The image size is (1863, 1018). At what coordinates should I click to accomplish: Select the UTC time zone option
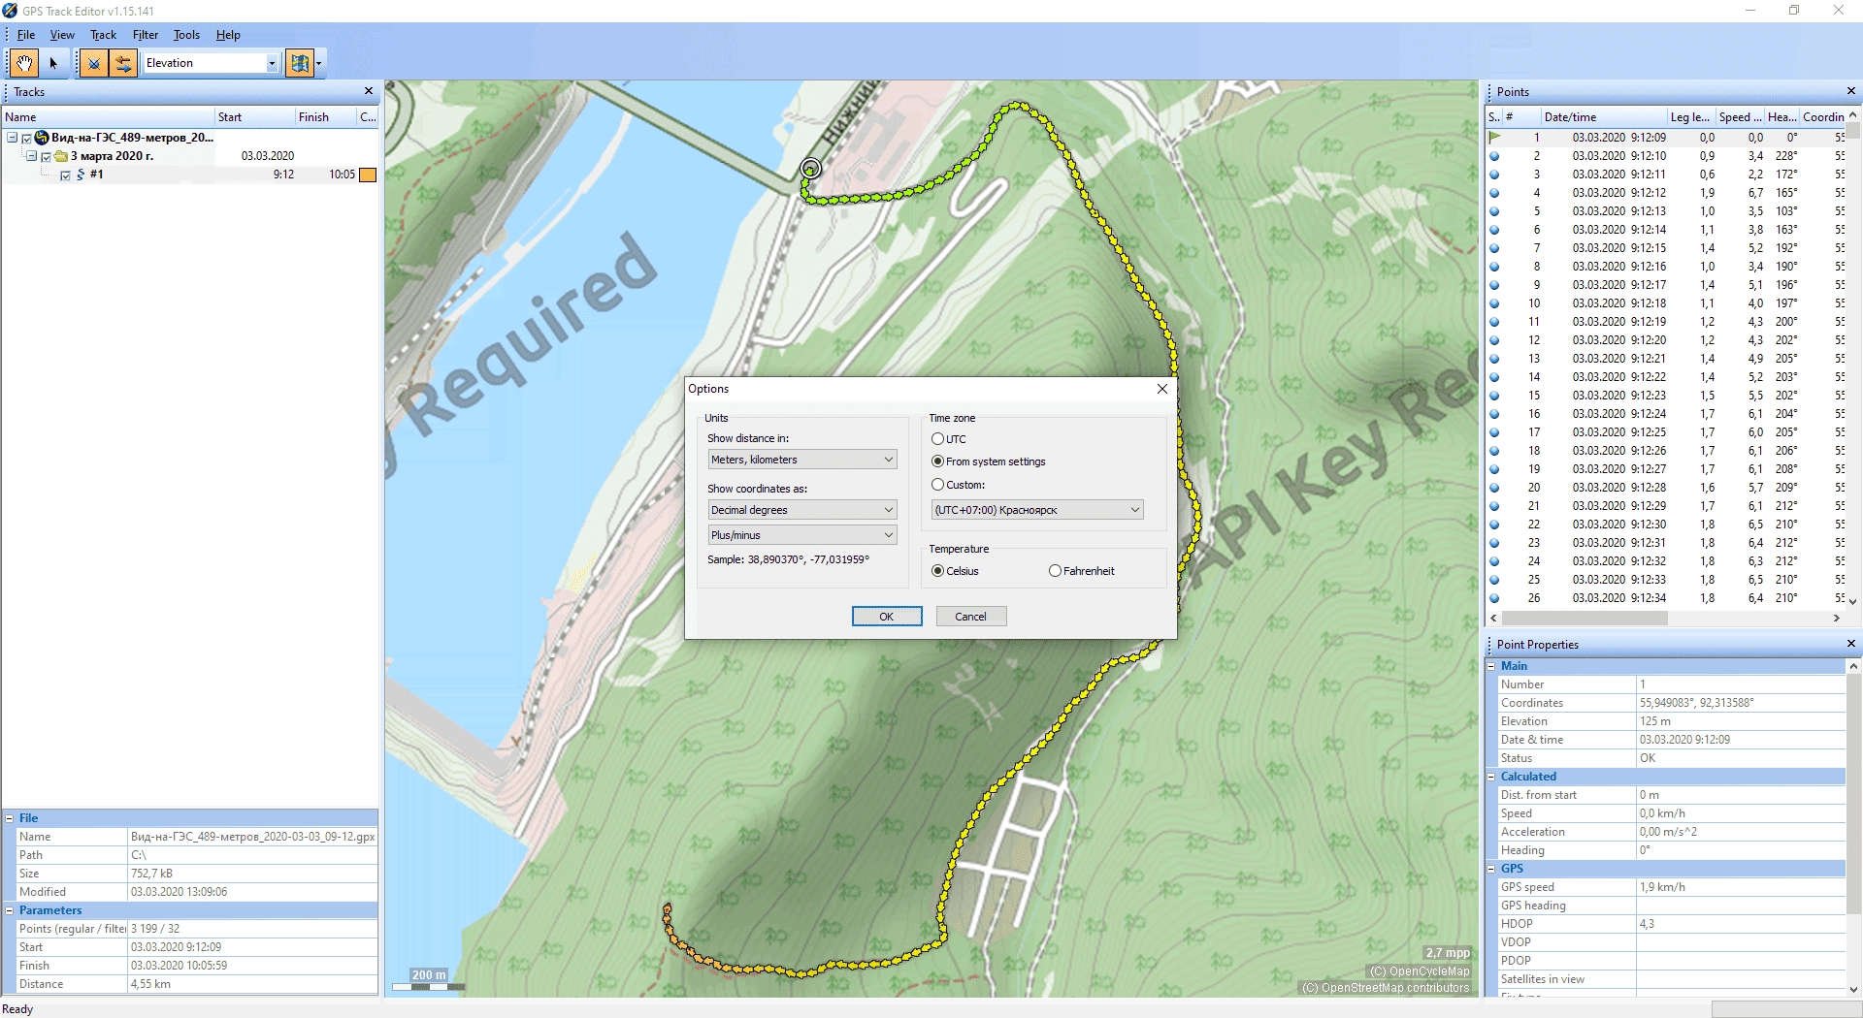937,439
